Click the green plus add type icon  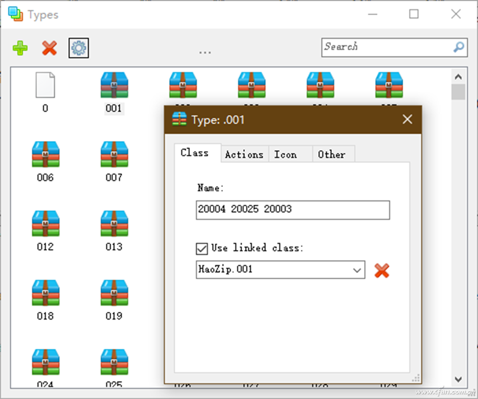pos(20,48)
